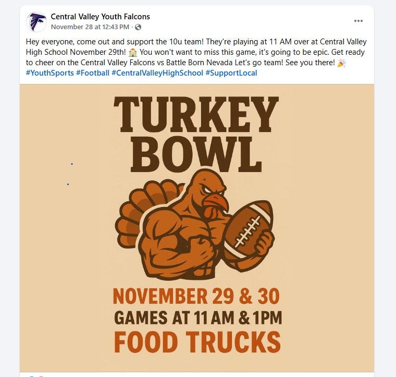
Task: Open the #Football hashtag
Action: [92, 73]
